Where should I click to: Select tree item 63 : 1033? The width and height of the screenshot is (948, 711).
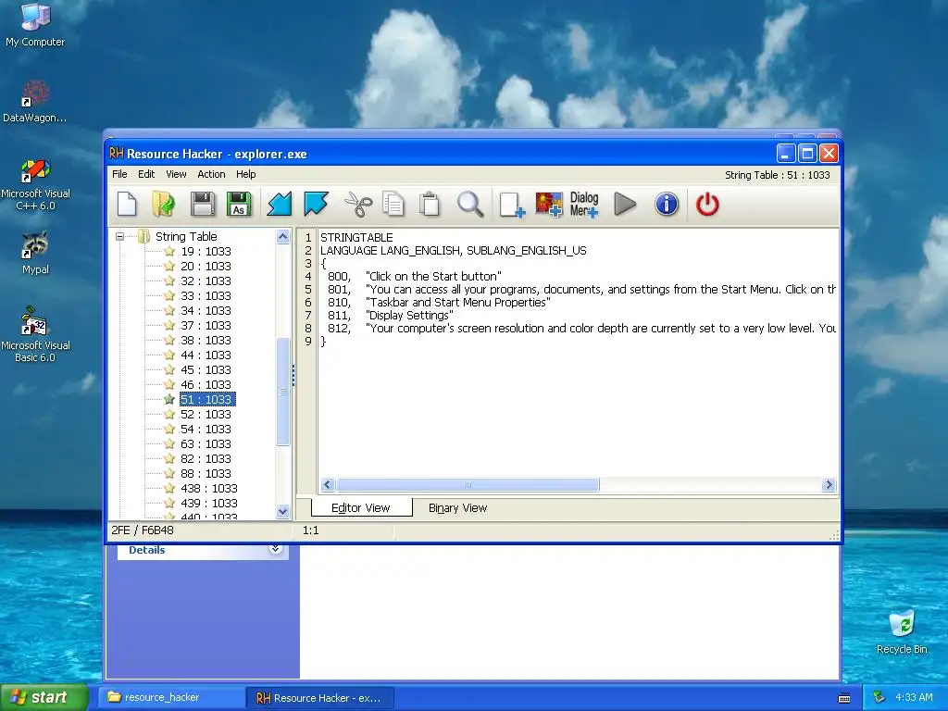point(206,443)
